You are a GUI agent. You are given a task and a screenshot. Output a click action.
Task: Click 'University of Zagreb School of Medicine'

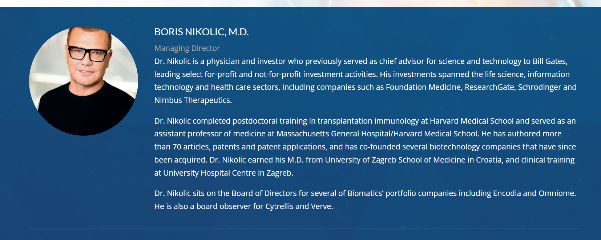(x=394, y=160)
